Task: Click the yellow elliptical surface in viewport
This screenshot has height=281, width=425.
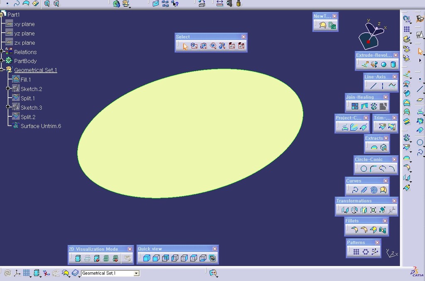Action: click(190, 134)
